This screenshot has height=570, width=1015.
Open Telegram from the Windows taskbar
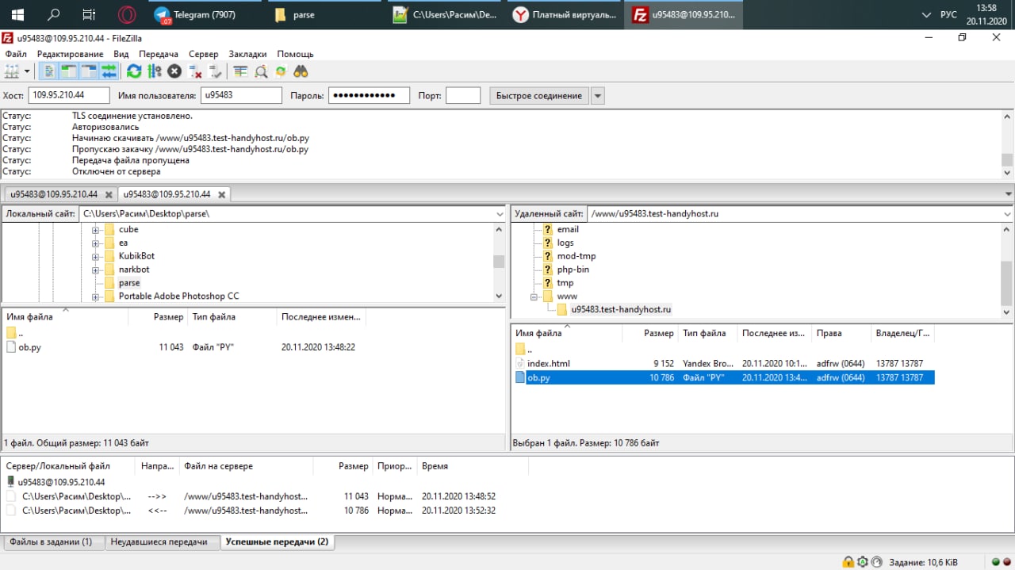pyautogui.click(x=196, y=15)
